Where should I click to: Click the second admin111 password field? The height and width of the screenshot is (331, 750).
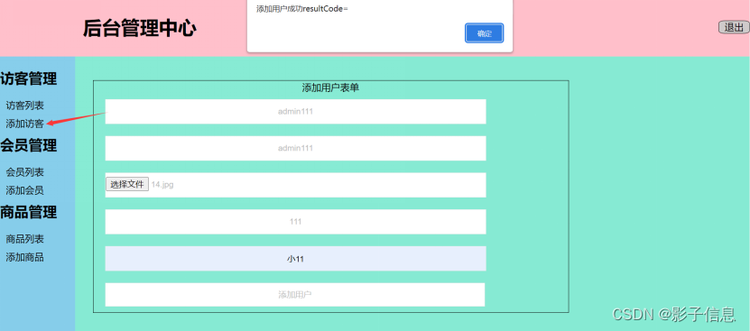point(296,148)
